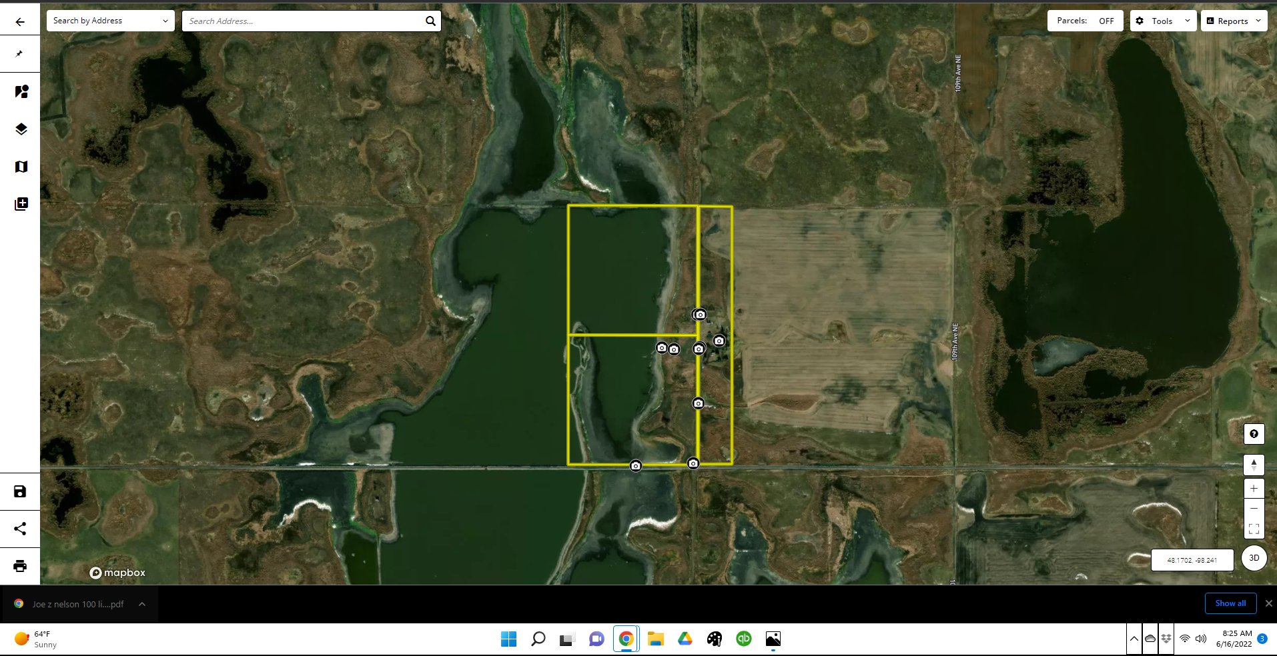Open the Tools dropdown menu

click(x=1163, y=21)
